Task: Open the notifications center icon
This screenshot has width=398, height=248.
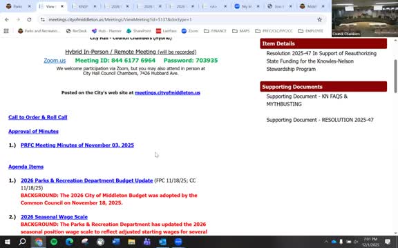Action: tap(388, 242)
